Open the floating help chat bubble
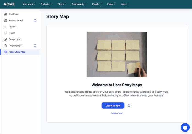The width and height of the screenshot is (192, 134). (x=185, y=127)
